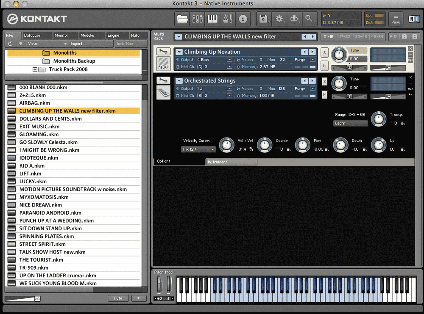Screen dimensions: 424x314
Task: Open Midi Ch dropdown for Climbing Up Novation
Action: pyautogui.click(x=229, y=67)
